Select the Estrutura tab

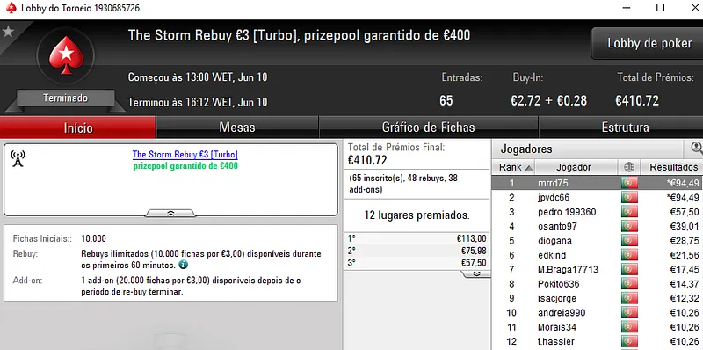pyautogui.click(x=625, y=128)
